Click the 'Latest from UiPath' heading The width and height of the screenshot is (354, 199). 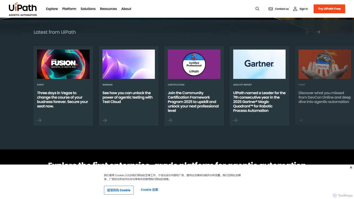pyautogui.click(x=55, y=32)
